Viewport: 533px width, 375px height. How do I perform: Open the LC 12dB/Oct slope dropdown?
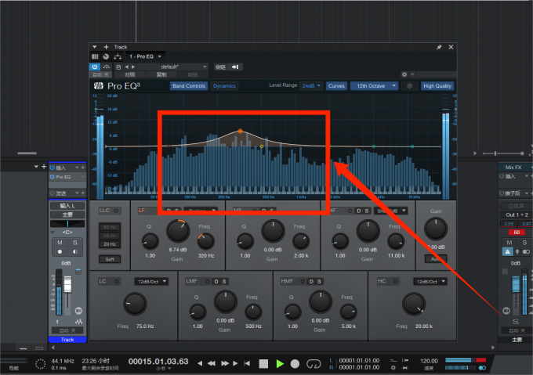pyautogui.click(x=151, y=281)
